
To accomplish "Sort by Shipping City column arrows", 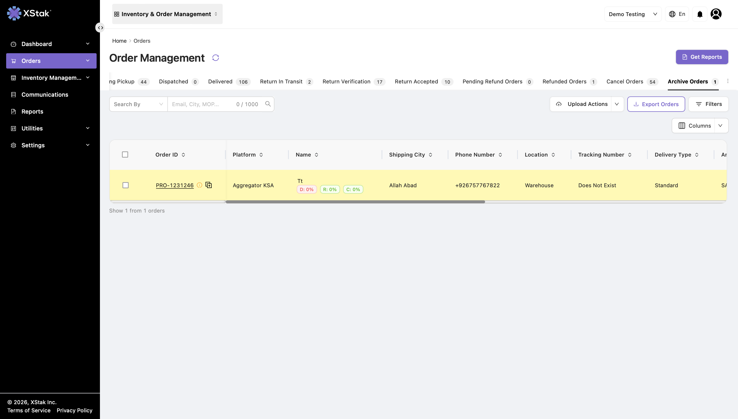I will 430,155.
